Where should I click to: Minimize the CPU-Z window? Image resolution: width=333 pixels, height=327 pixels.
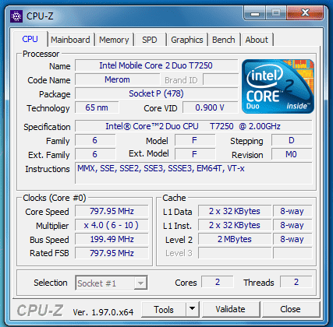point(254,13)
